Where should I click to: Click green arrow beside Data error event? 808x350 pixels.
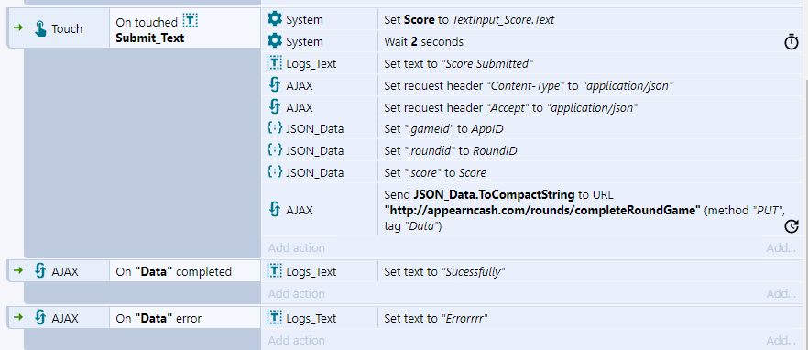18,317
